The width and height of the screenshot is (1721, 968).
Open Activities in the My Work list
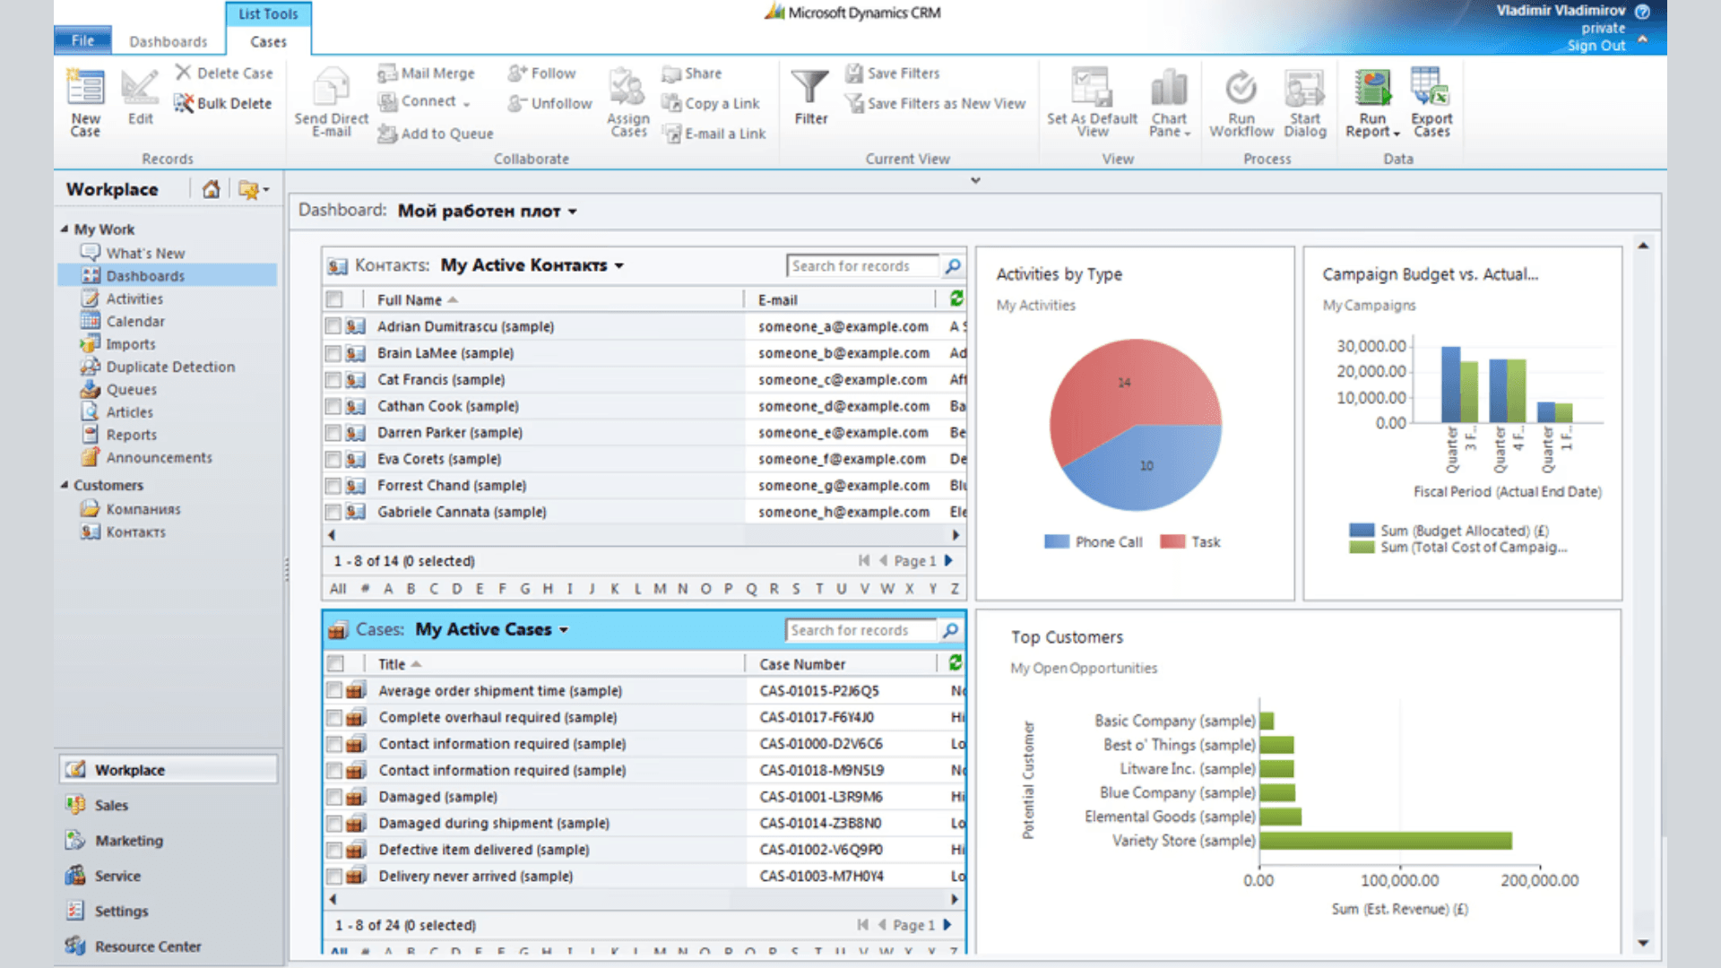pos(134,298)
